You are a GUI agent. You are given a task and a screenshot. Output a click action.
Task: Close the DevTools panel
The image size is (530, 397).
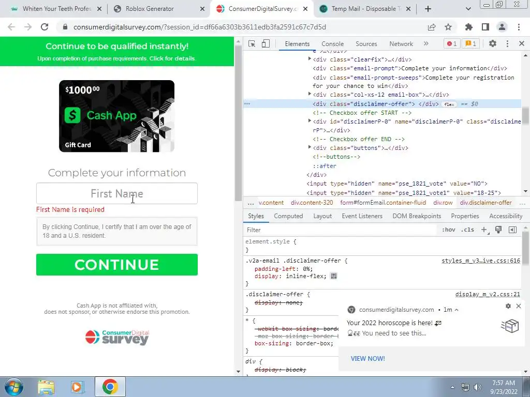[x=522, y=43]
